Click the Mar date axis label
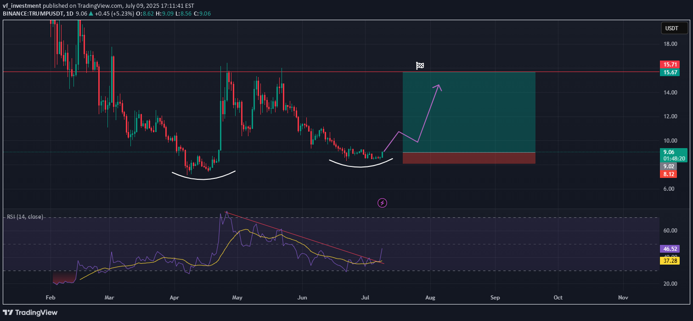The height and width of the screenshot is (321, 693). click(x=110, y=297)
